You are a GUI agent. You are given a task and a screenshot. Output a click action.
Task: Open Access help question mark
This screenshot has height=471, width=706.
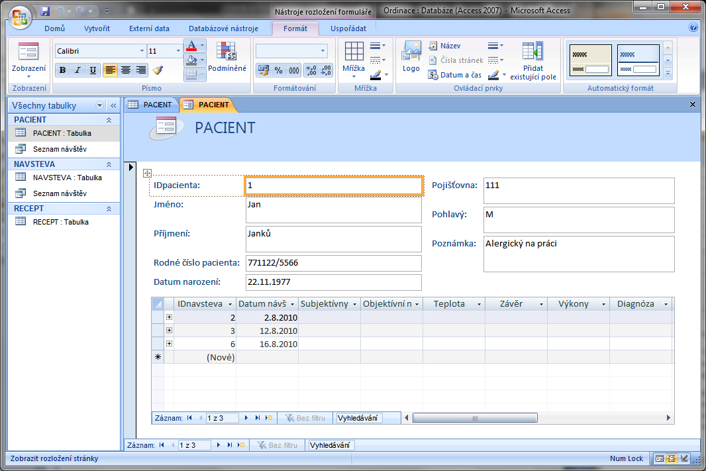pos(693,27)
